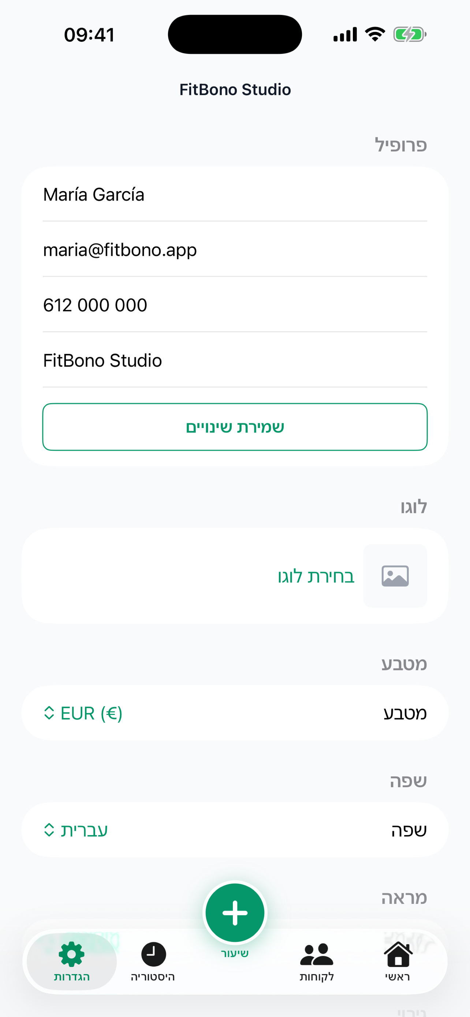Edit the María García name field
Image resolution: width=470 pixels, height=1017 pixels.
click(x=235, y=195)
